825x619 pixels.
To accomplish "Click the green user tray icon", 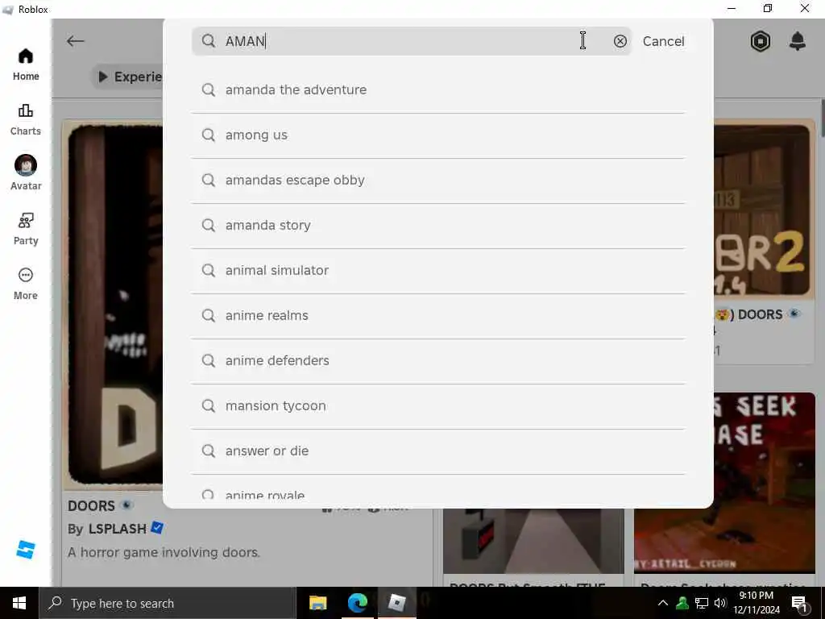I will click(682, 603).
